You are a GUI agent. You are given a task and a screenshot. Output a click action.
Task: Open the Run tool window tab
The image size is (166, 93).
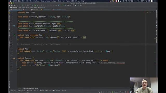(13, 90)
